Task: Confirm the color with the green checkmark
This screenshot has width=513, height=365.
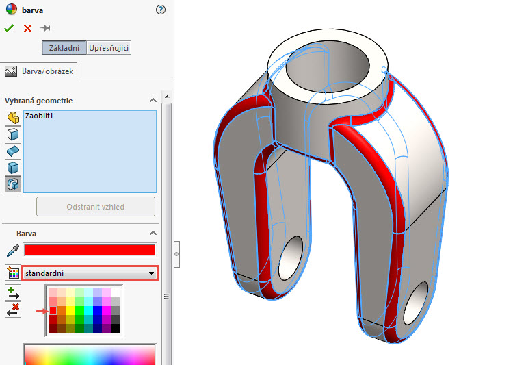Action: [9, 28]
